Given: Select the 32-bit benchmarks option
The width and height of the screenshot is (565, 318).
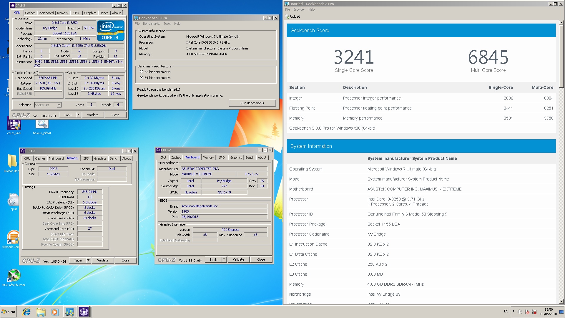Looking at the screenshot, I should (x=142, y=72).
